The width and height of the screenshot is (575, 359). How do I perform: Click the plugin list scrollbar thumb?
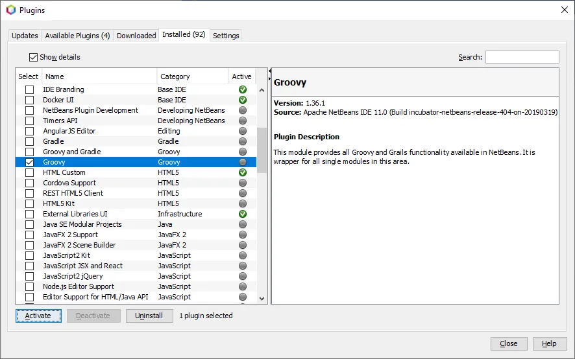262,150
